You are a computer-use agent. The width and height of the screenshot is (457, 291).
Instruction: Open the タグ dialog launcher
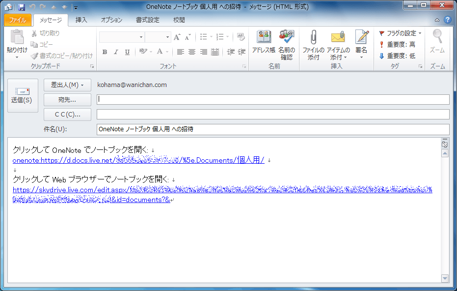coord(420,66)
